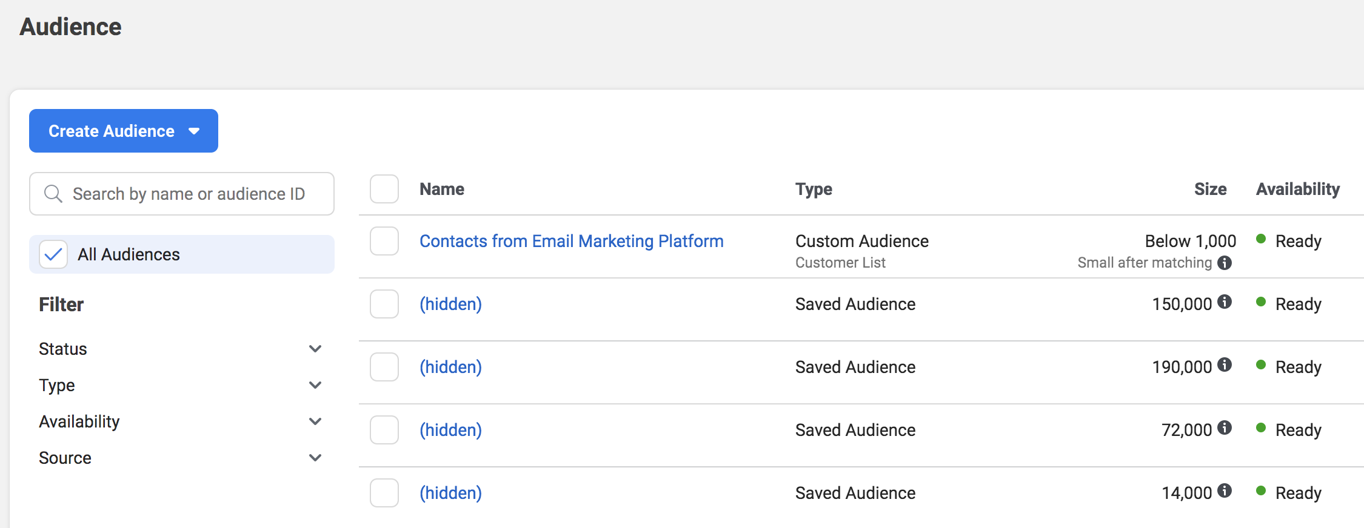Click info icon next to Small after matching

point(1225,263)
